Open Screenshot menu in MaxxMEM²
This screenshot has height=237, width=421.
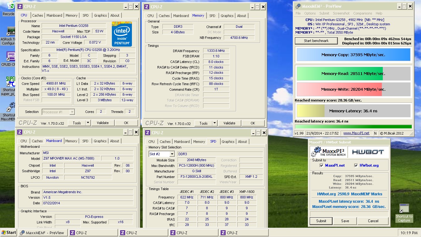[x=341, y=13]
